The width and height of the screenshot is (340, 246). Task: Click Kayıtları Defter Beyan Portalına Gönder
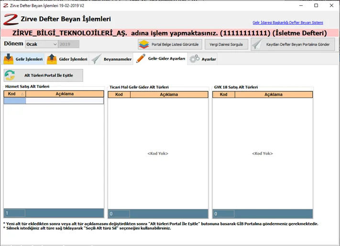pos(293,44)
